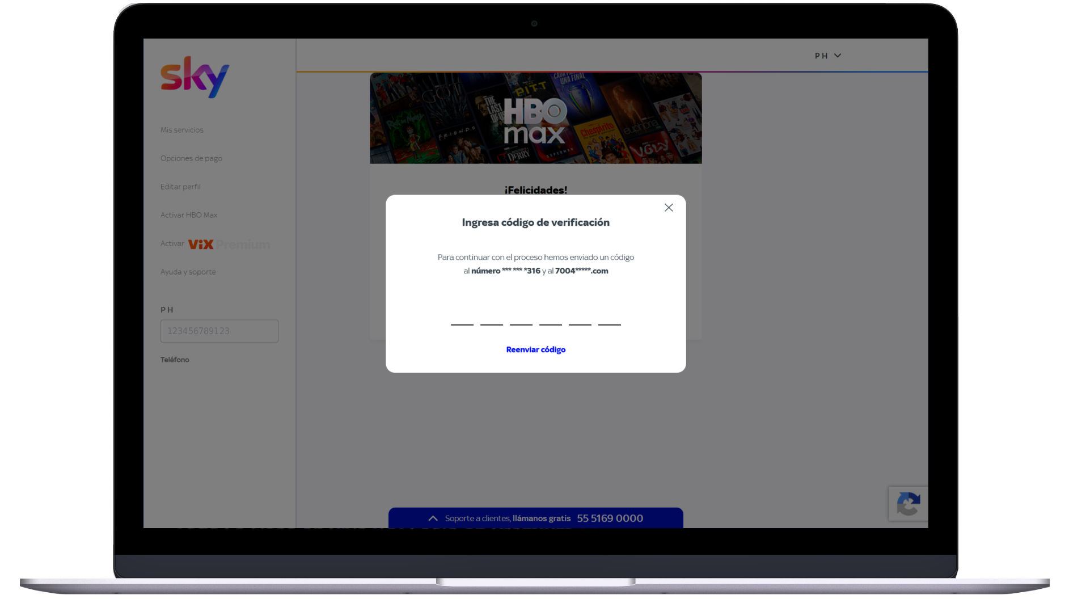Close the verification code dialog

point(669,208)
